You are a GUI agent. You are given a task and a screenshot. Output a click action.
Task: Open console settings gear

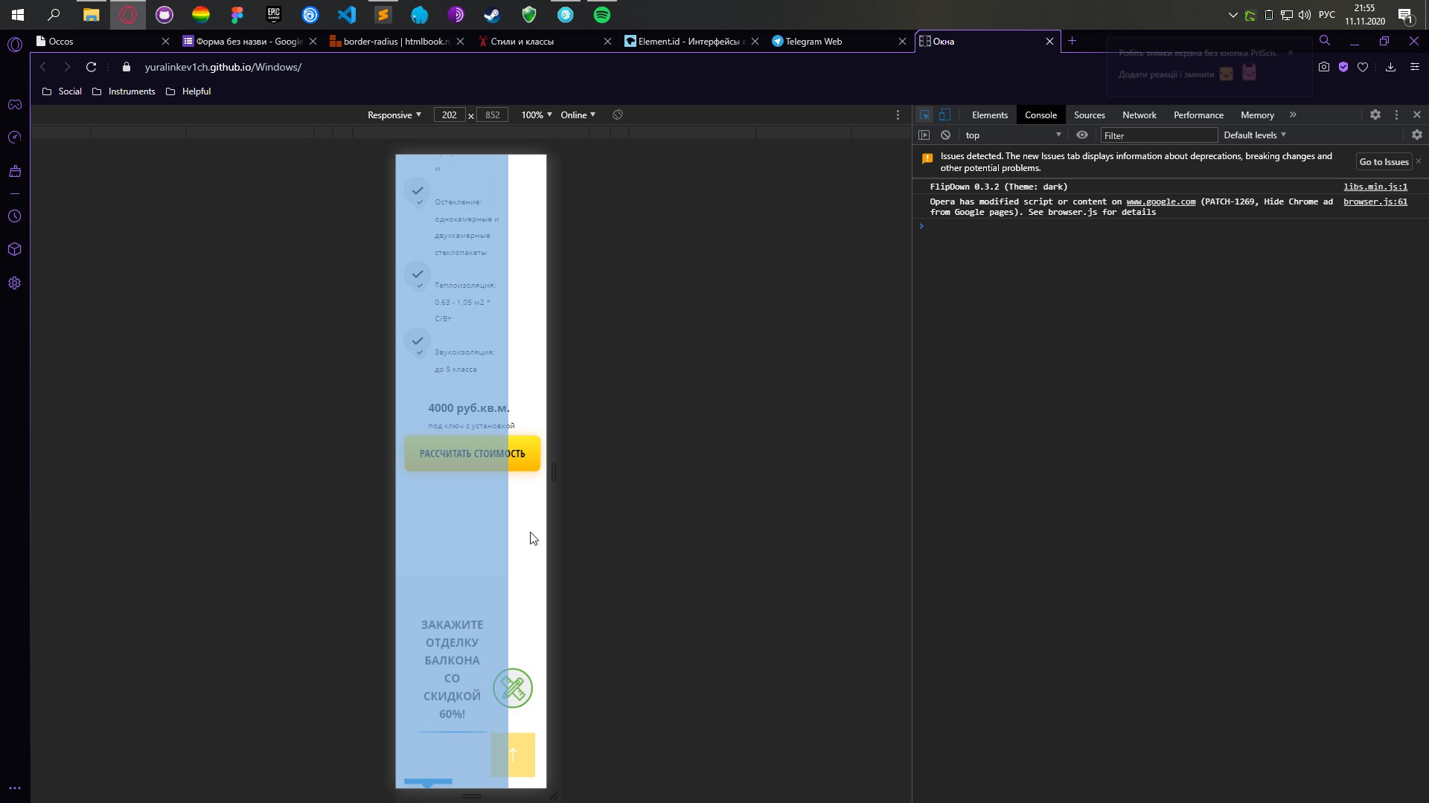(1417, 135)
